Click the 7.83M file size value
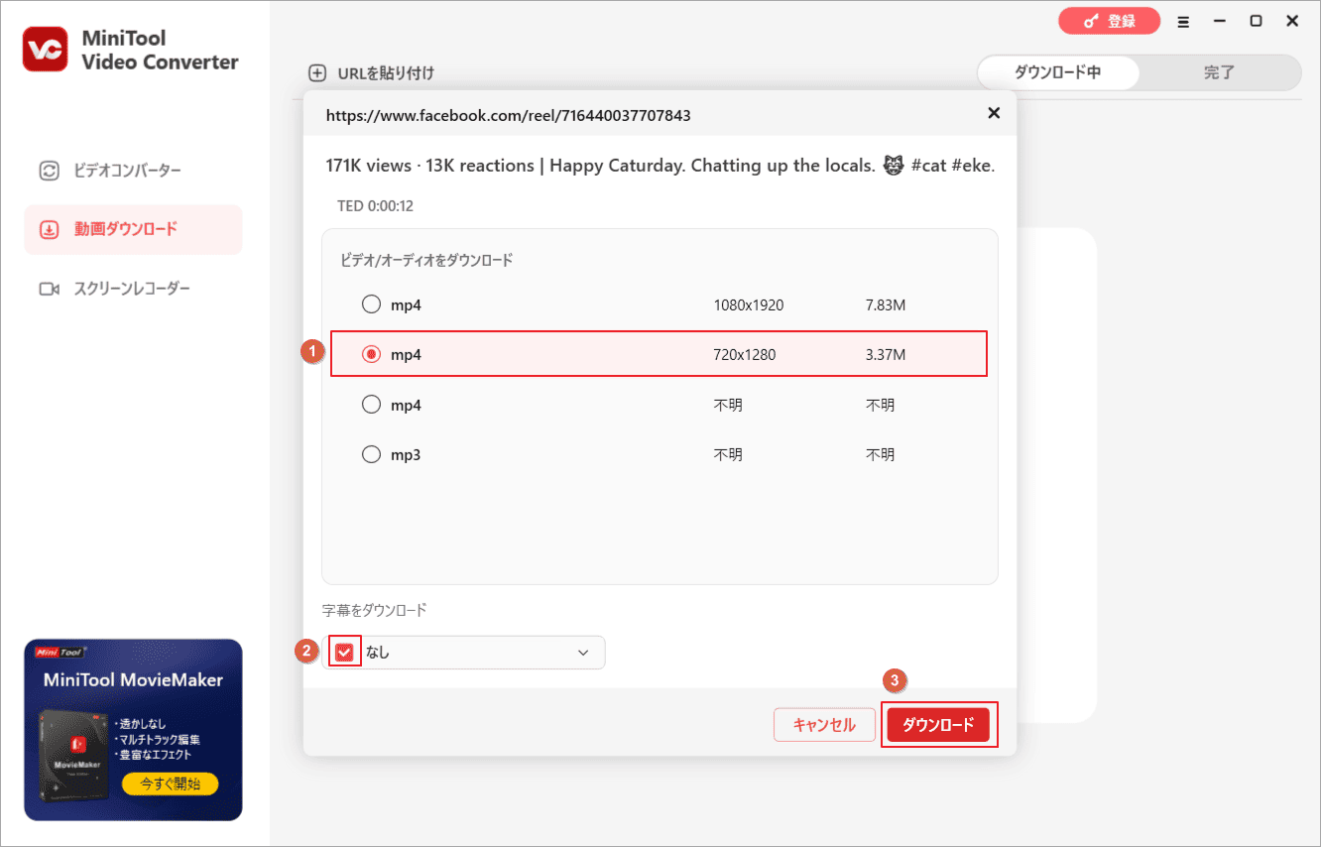 click(x=886, y=304)
